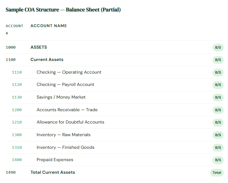Click account number 1110

17,72
